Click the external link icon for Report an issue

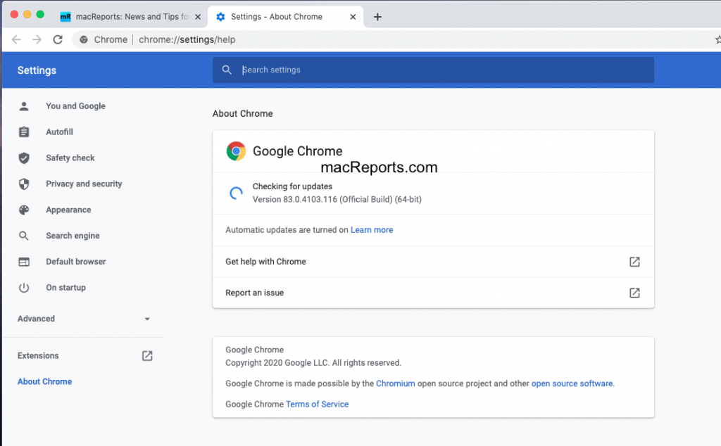coord(634,293)
